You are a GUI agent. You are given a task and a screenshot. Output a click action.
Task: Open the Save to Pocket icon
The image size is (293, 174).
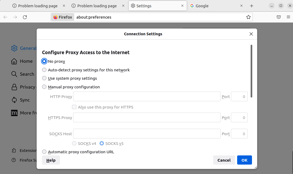(279, 17)
